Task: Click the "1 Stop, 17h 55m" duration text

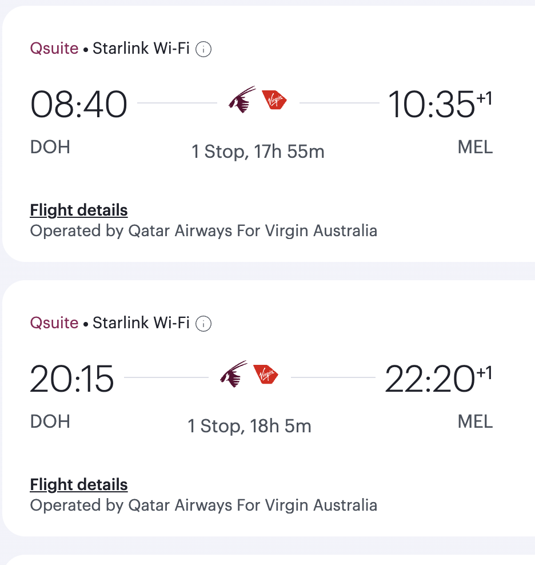Action: click(258, 152)
